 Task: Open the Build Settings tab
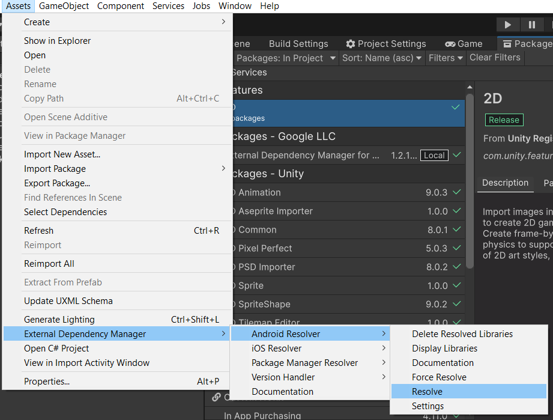point(298,44)
